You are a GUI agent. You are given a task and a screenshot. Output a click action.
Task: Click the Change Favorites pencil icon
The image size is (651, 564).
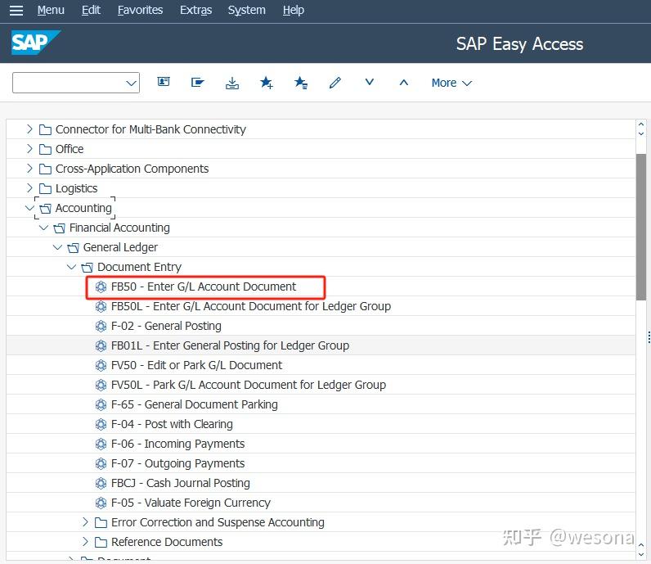click(x=335, y=83)
